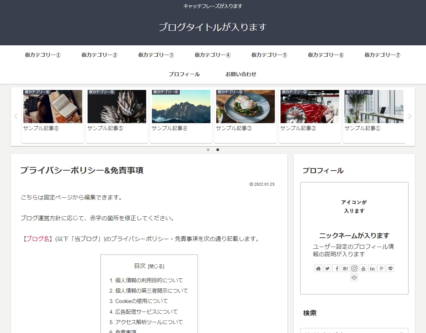Click the red ブログ名 text
426x333 pixels.
click(x=38, y=238)
